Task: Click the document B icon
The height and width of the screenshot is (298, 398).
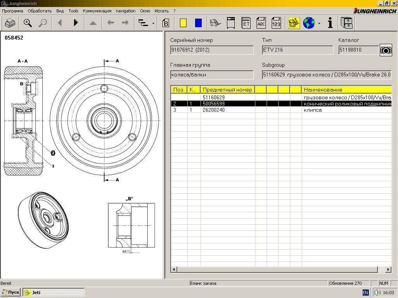Action: pyautogui.click(x=166, y=23)
